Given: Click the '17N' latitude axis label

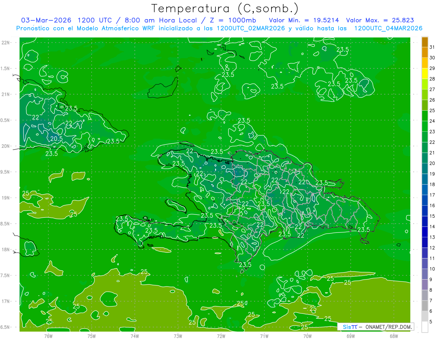Looking at the screenshot, I should [x=6, y=301].
